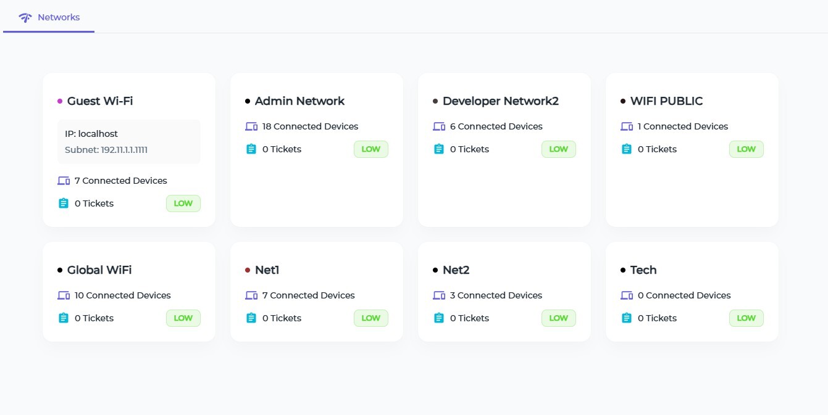The height and width of the screenshot is (415, 828).
Task: Click the devices icon on Developer Network2 card
Action: click(x=439, y=126)
